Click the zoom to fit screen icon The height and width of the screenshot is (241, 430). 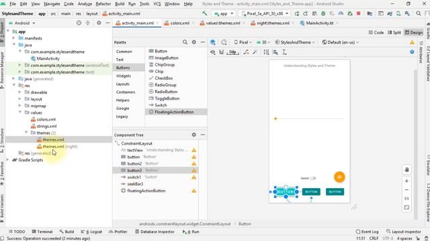click(406, 208)
